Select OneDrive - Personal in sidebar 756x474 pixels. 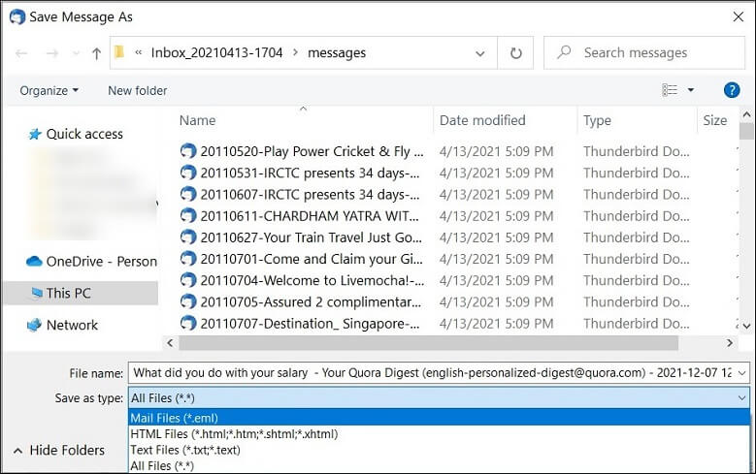[x=91, y=261]
